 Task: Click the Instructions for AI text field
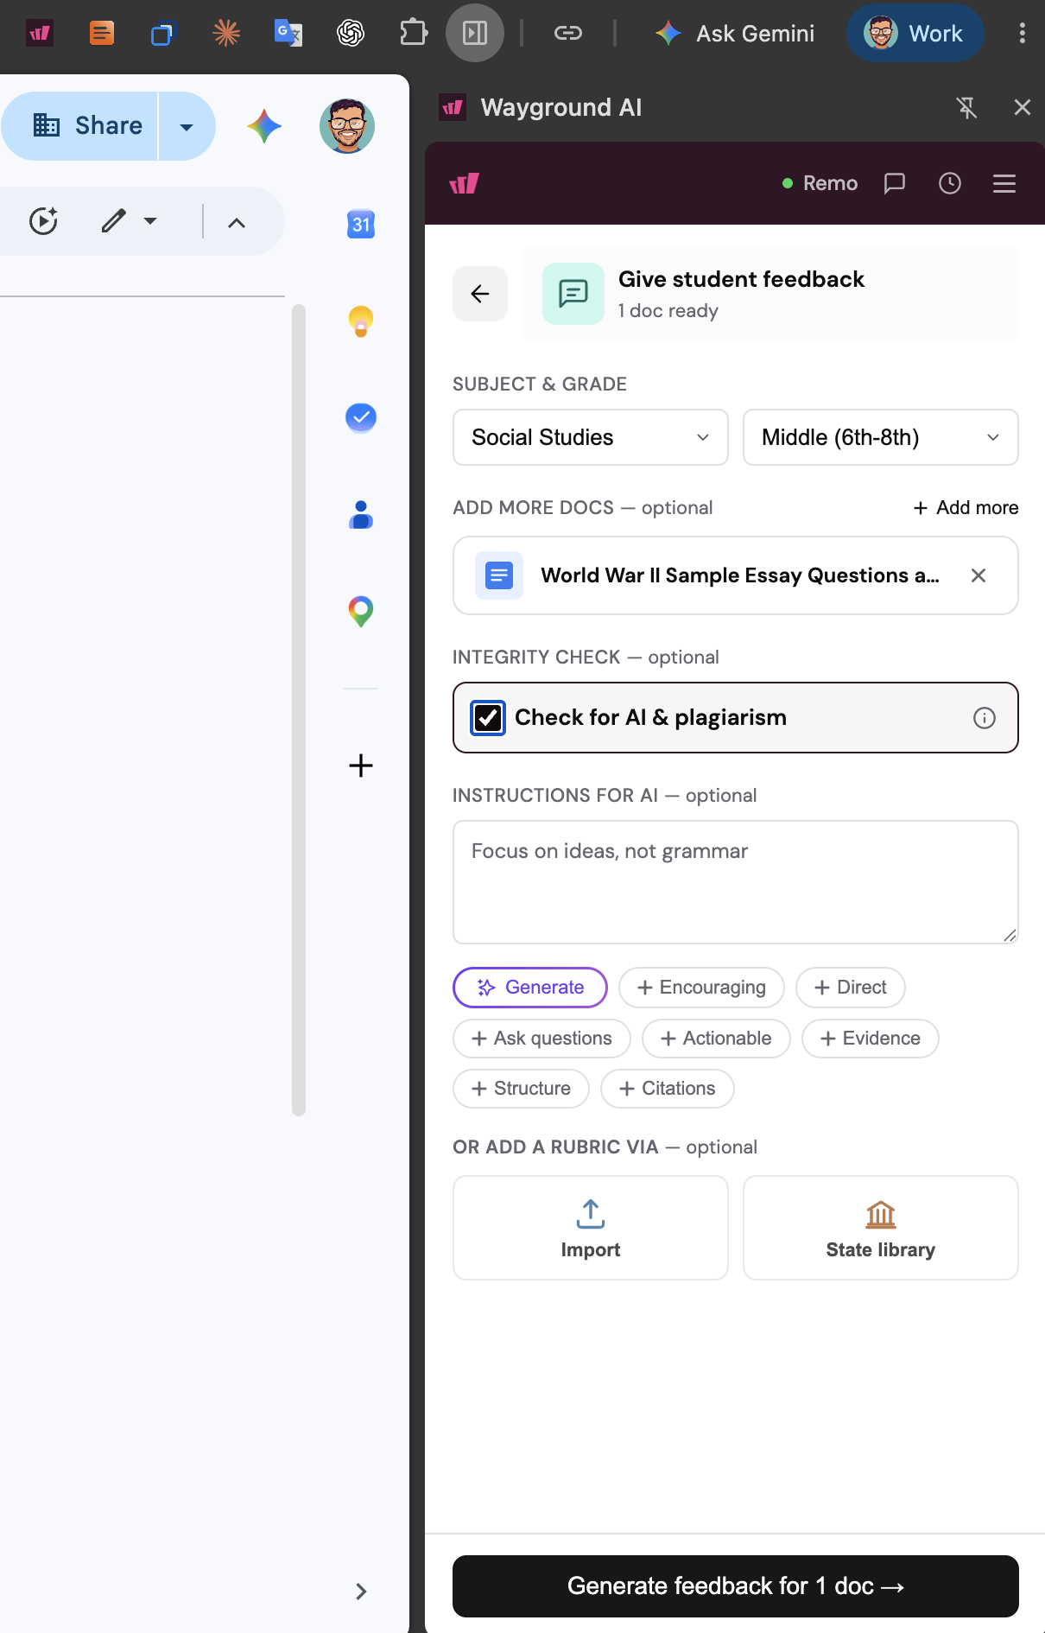[x=736, y=882]
